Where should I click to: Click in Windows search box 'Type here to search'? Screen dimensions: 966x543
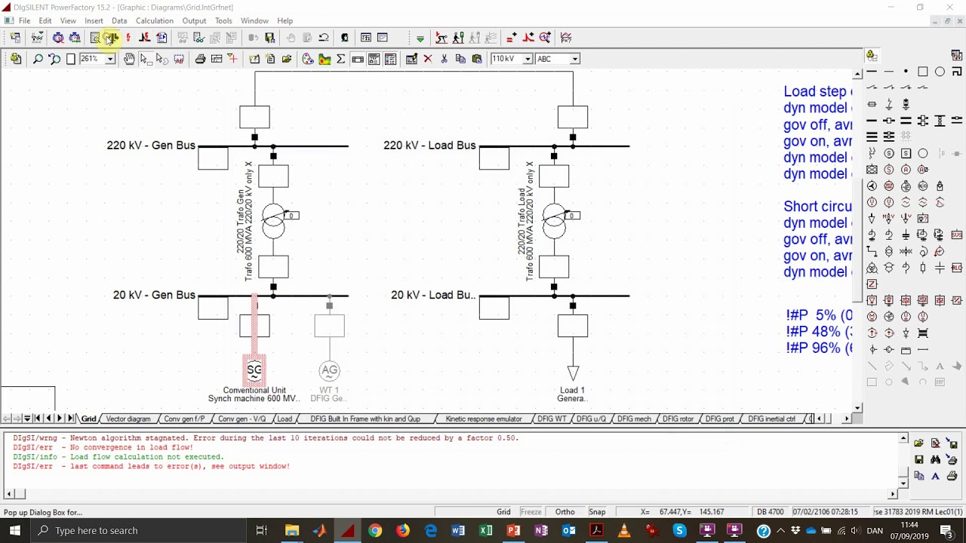point(140,530)
